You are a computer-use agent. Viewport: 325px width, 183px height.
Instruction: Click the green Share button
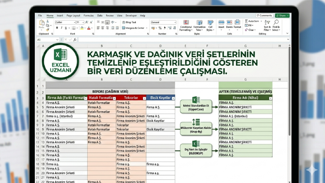282,16
